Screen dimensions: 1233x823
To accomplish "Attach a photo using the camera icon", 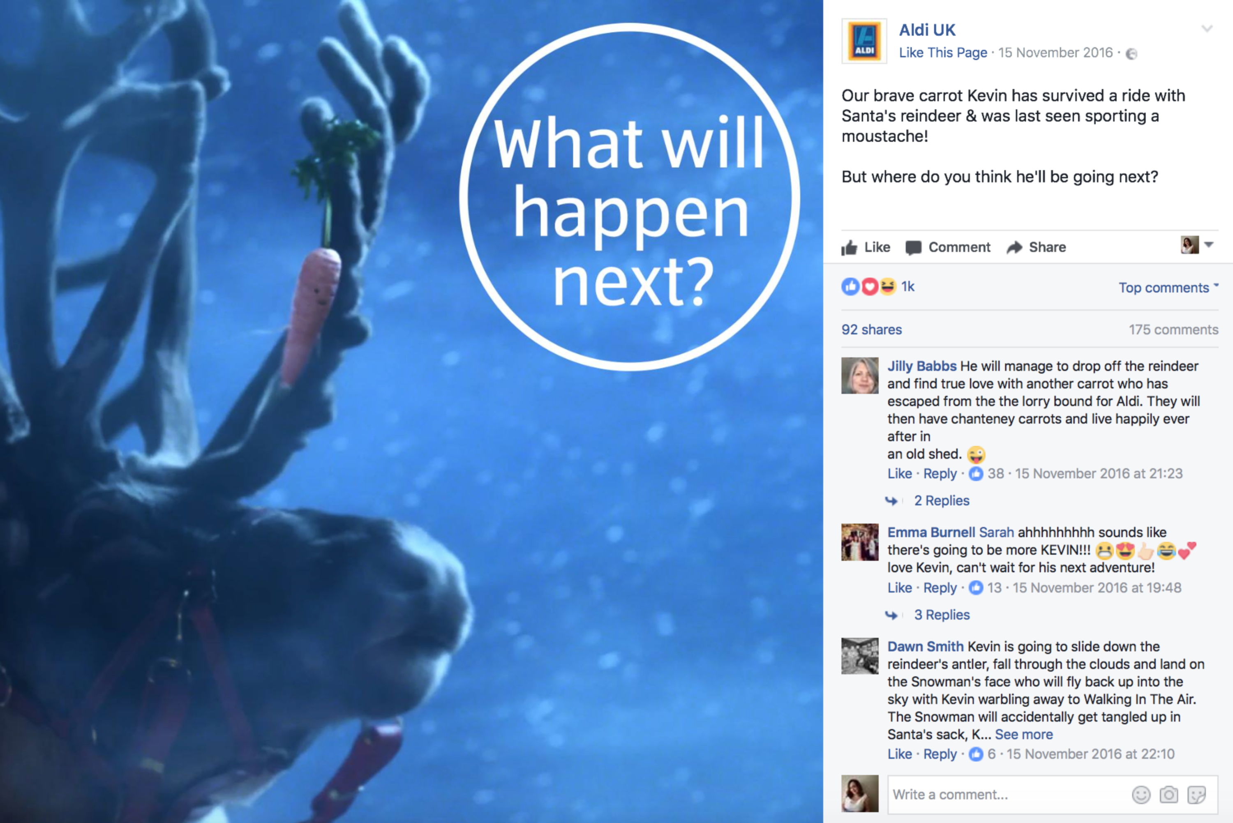I will [x=1168, y=795].
